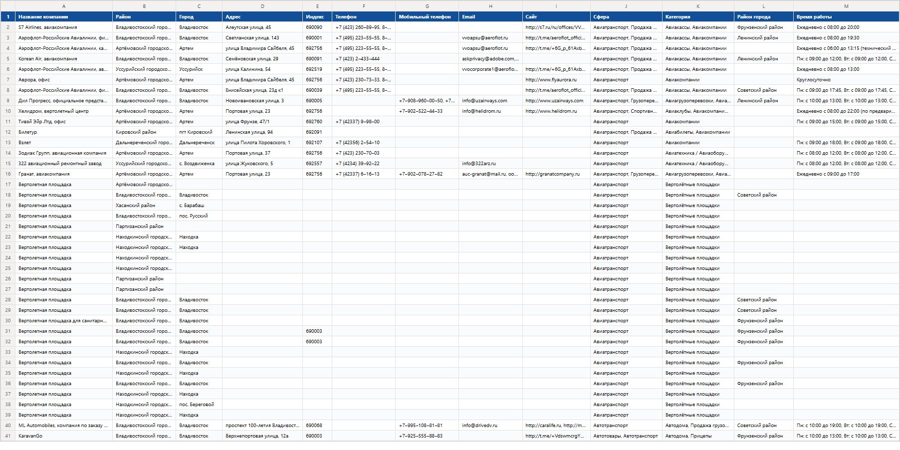Select the 'Билетур' company cell

pyautogui.click(x=64, y=132)
